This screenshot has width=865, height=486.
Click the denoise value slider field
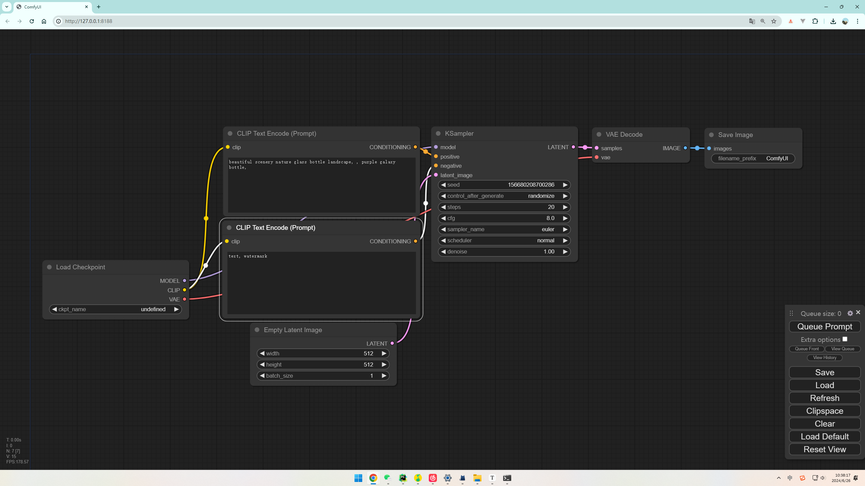pyautogui.click(x=504, y=251)
